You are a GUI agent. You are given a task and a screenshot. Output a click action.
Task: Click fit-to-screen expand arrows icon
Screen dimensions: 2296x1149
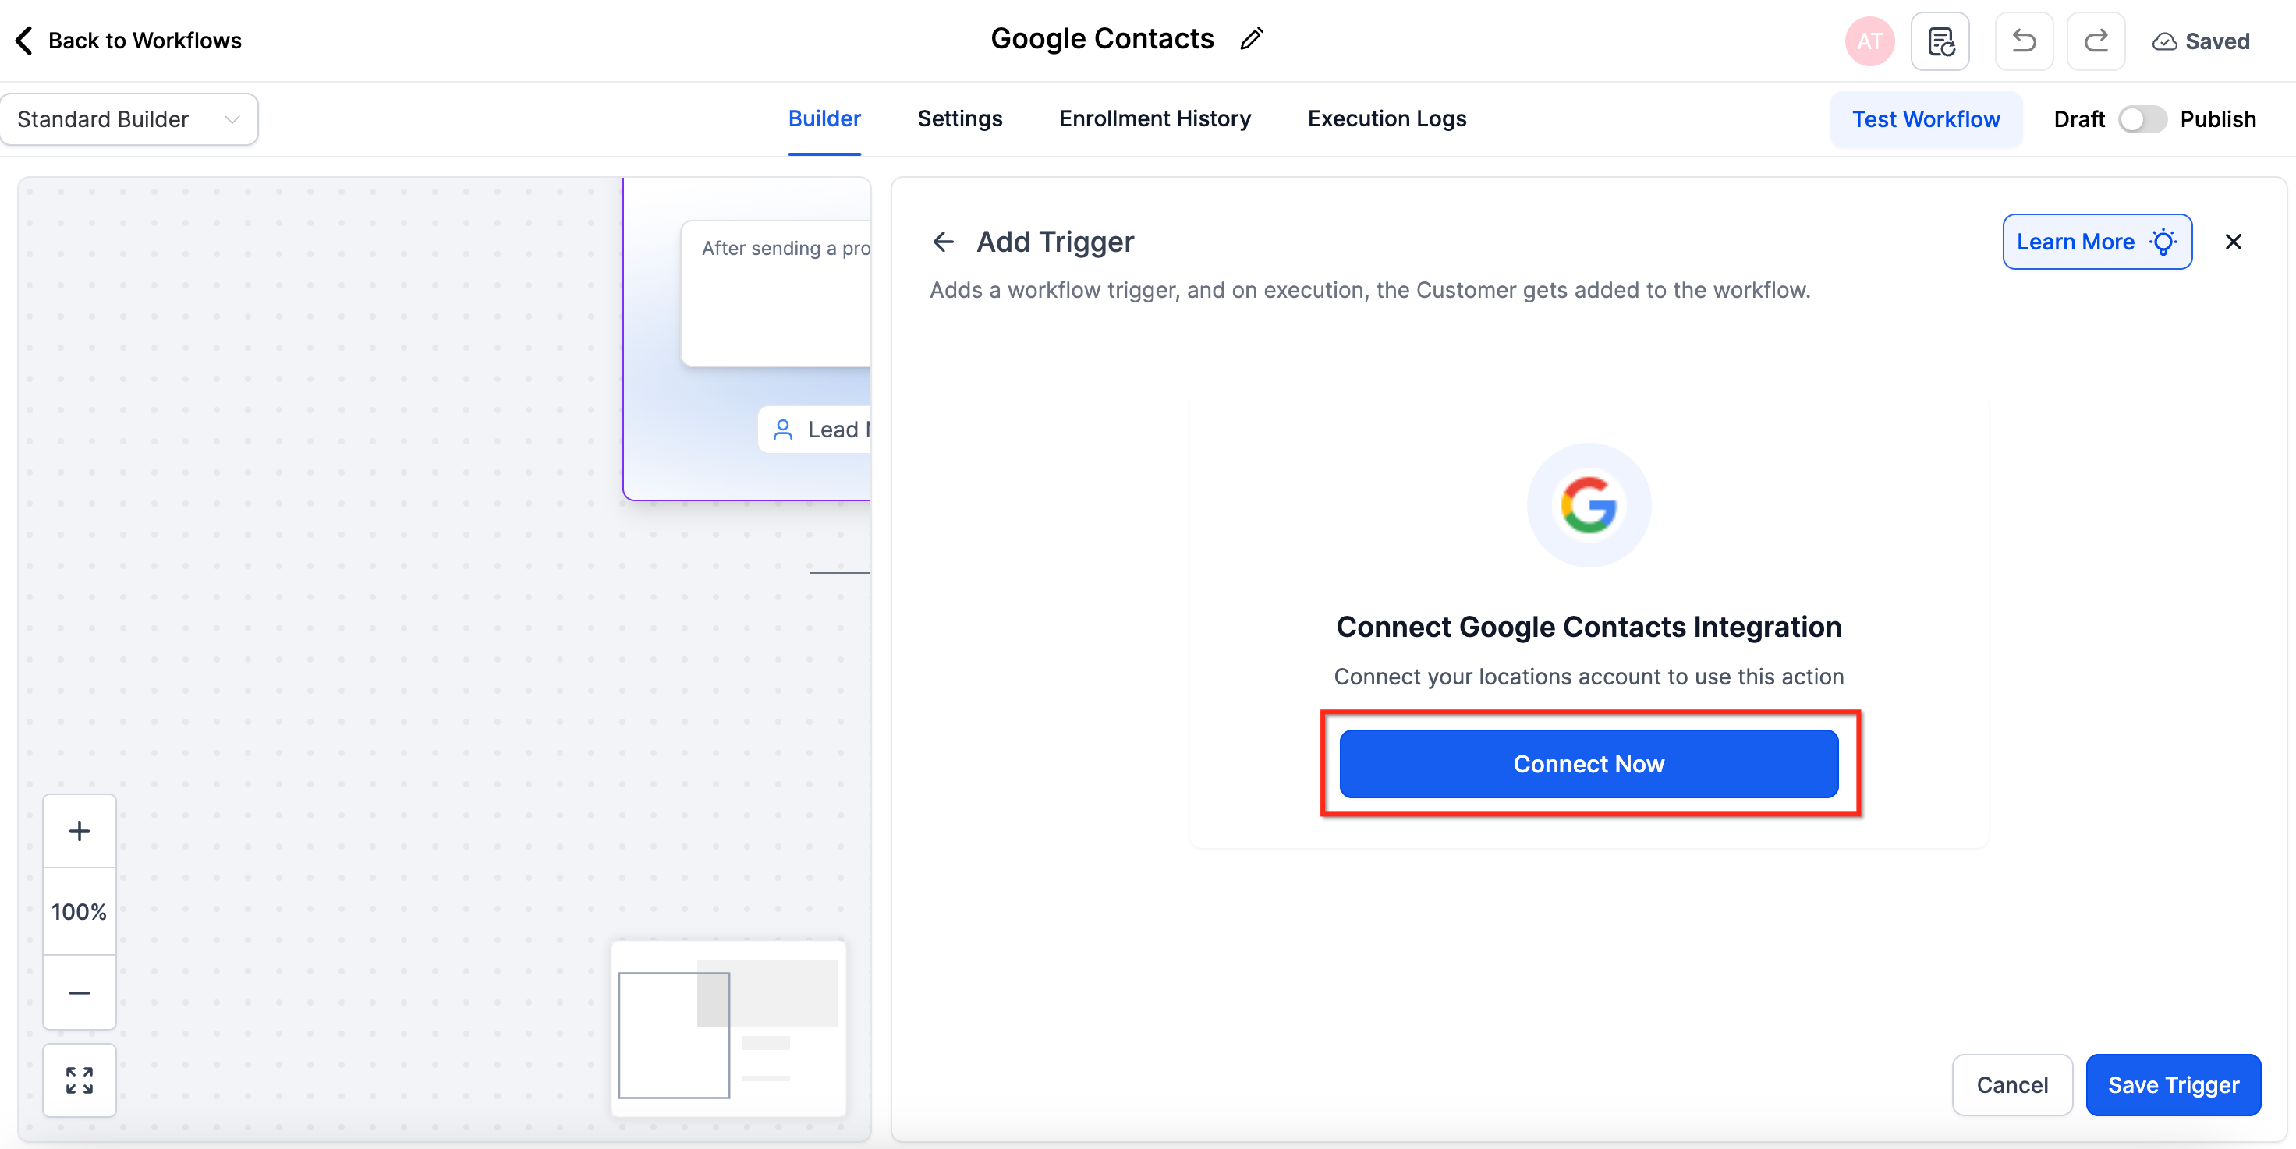[80, 1080]
